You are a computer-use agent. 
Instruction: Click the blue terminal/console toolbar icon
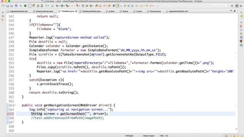coord(16,6)
